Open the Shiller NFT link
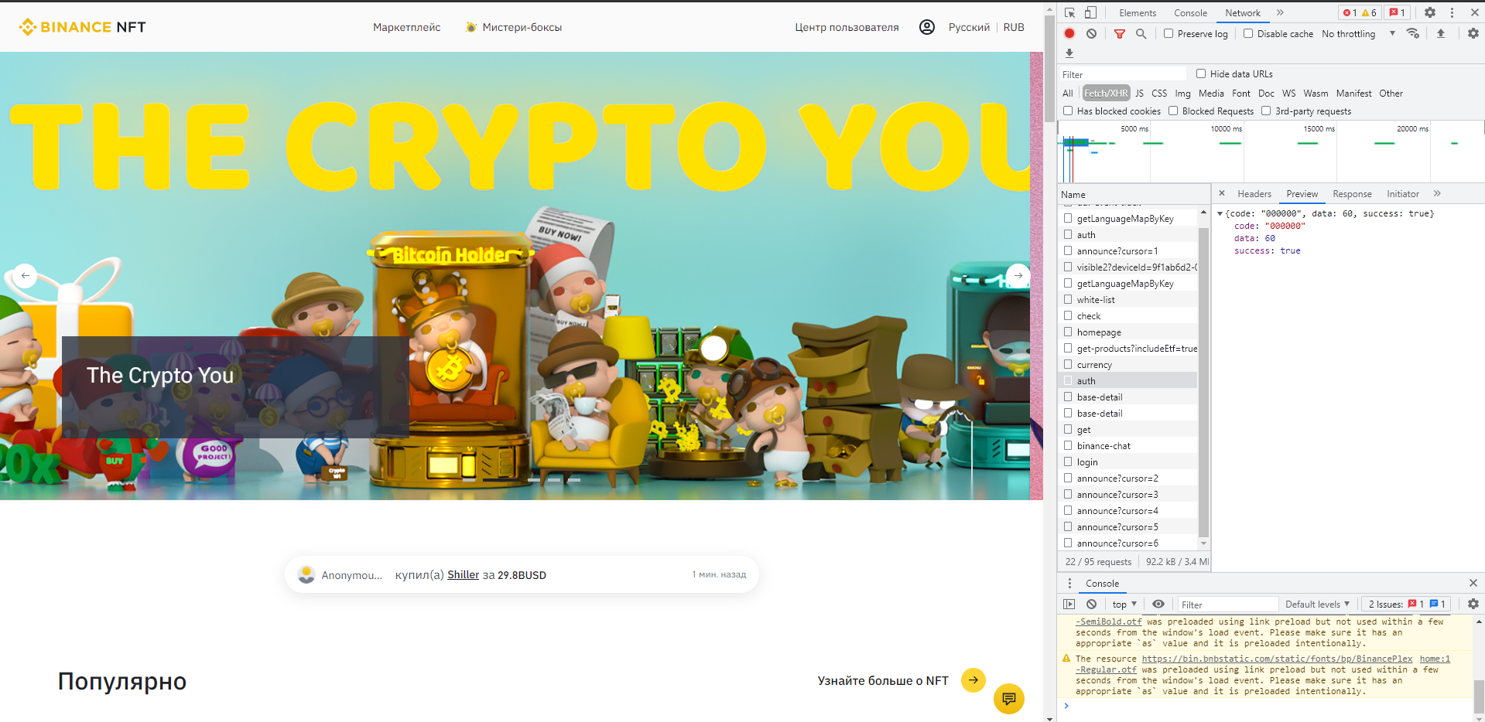1485x722 pixels. 463,574
